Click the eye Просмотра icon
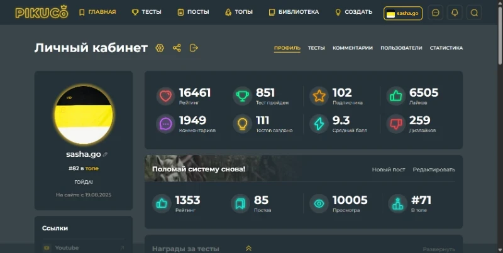Screen dimensions: 503x253 pyautogui.click(x=319, y=203)
